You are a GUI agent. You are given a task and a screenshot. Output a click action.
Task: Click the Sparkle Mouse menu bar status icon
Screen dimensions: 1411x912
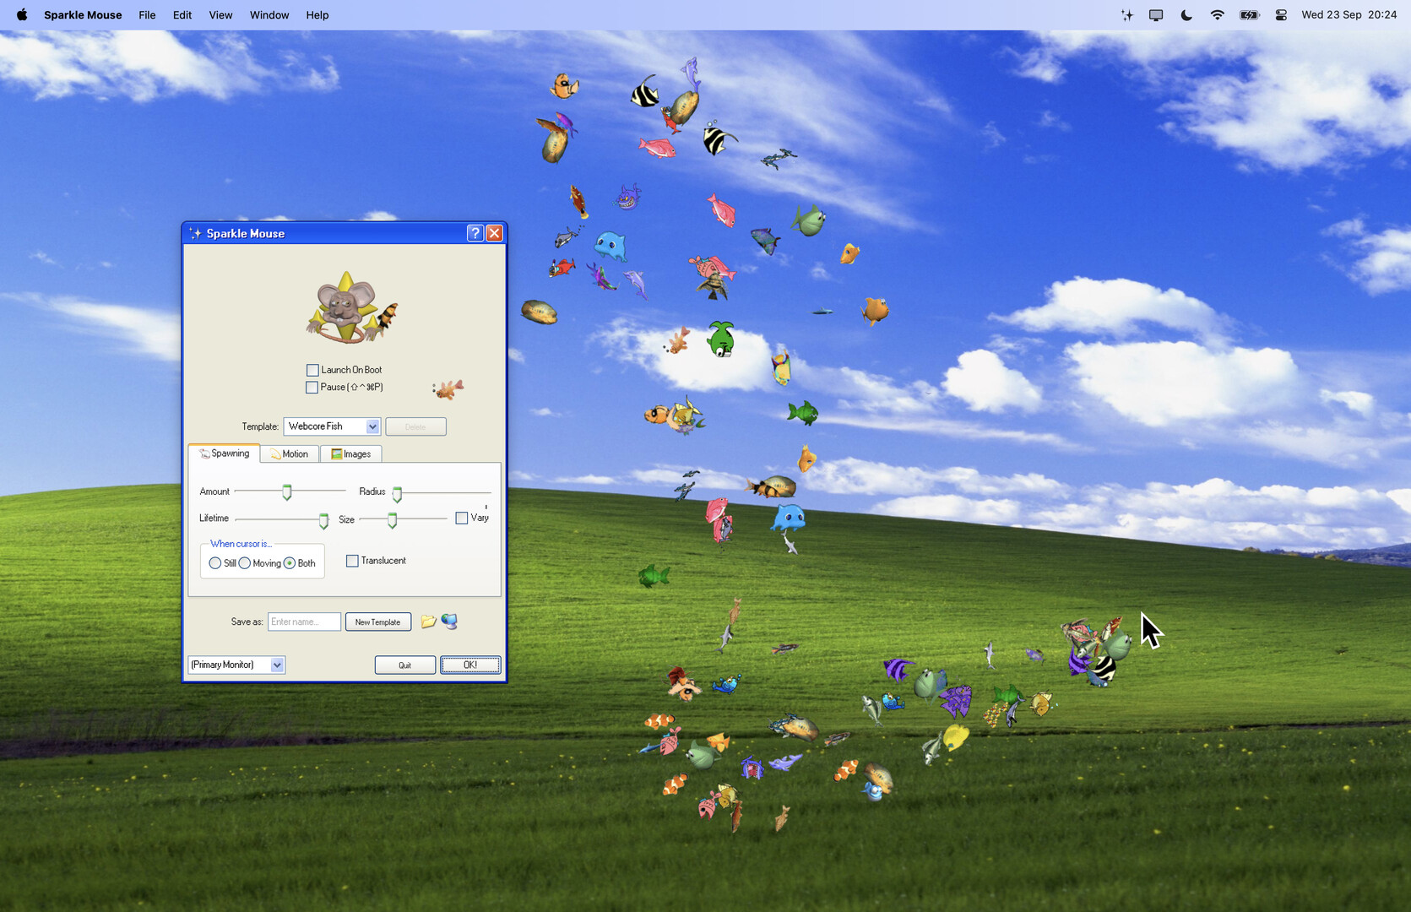[1126, 15]
